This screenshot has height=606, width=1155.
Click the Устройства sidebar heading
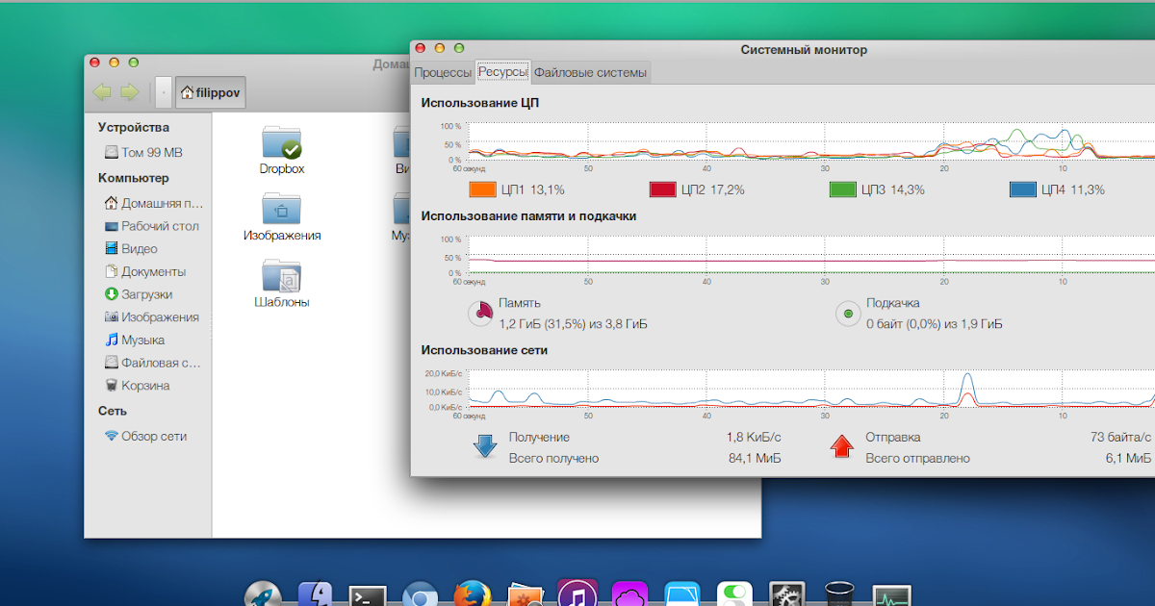(x=133, y=127)
